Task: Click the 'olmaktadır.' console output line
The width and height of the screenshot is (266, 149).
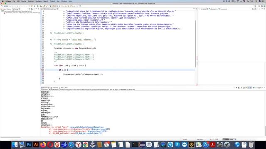Action: pos(47,125)
